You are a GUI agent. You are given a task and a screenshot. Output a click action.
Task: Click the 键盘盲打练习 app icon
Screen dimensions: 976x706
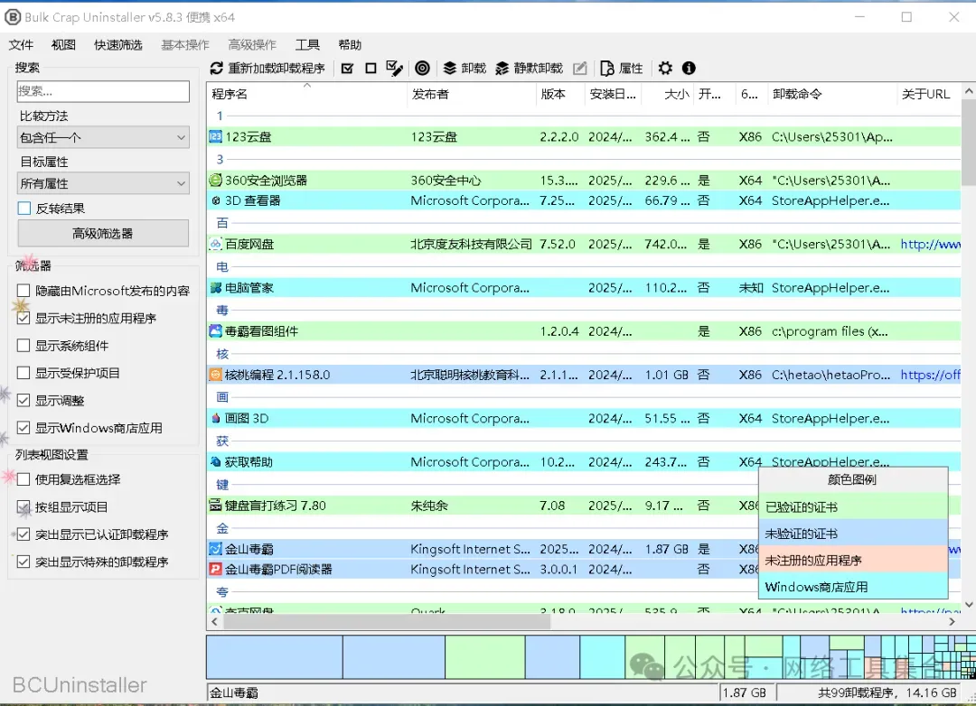point(215,505)
